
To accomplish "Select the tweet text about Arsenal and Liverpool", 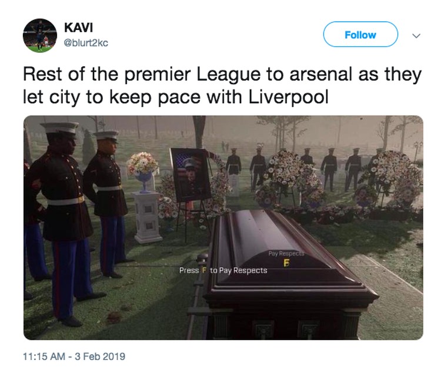I will click(222, 86).
